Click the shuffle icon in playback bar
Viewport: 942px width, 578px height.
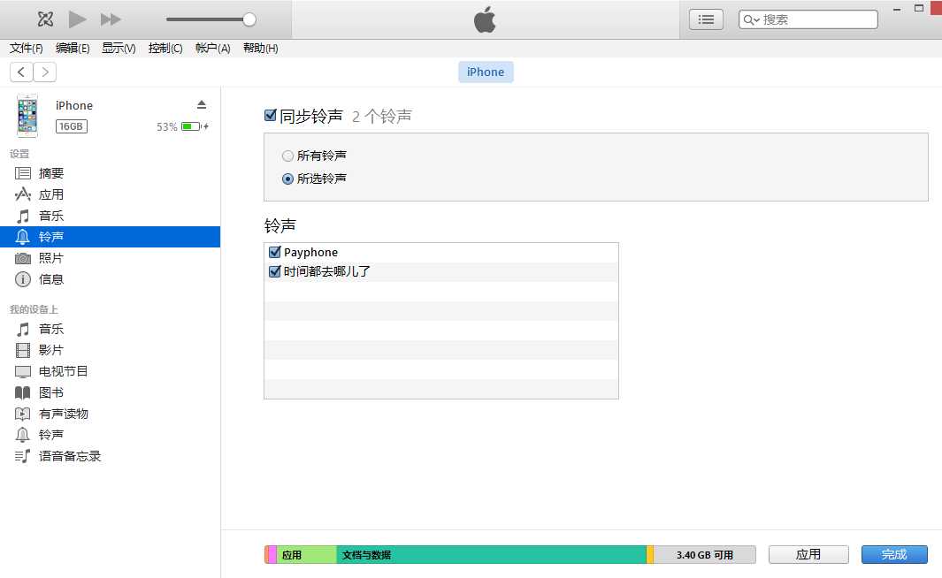coord(46,19)
